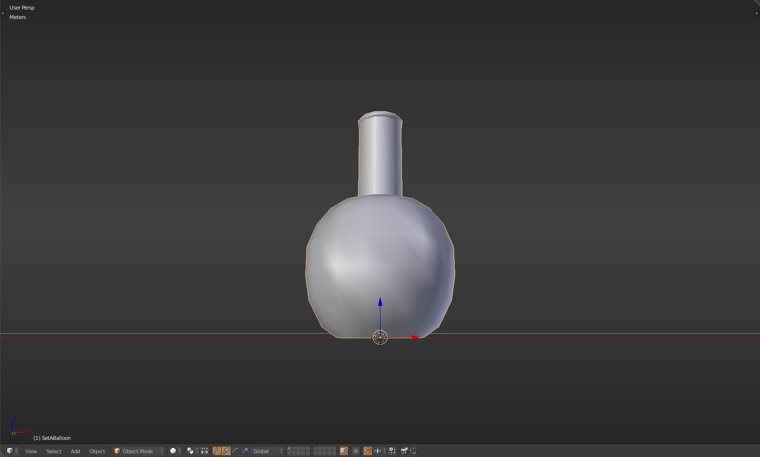Open the Object menu
760x457 pixels.
point(97,451)
